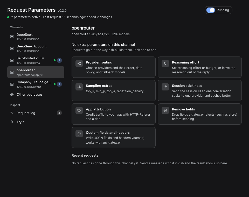Image resolution: width=249 pixels, height=197 pixels.
Task: Click the openrouter.ai/api/v1 address in main panel
Action: (x=90, y=34)
